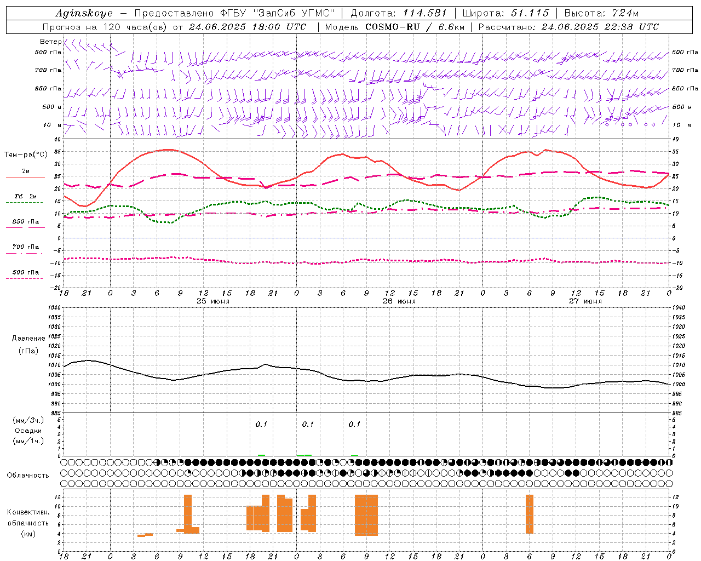Select the 'Давление' pressure panel label

28,339
